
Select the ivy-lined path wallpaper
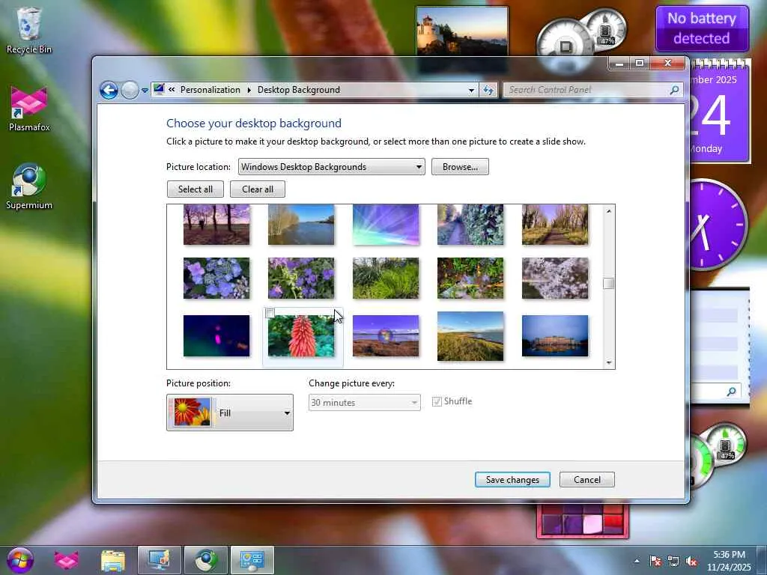point(470,225)
